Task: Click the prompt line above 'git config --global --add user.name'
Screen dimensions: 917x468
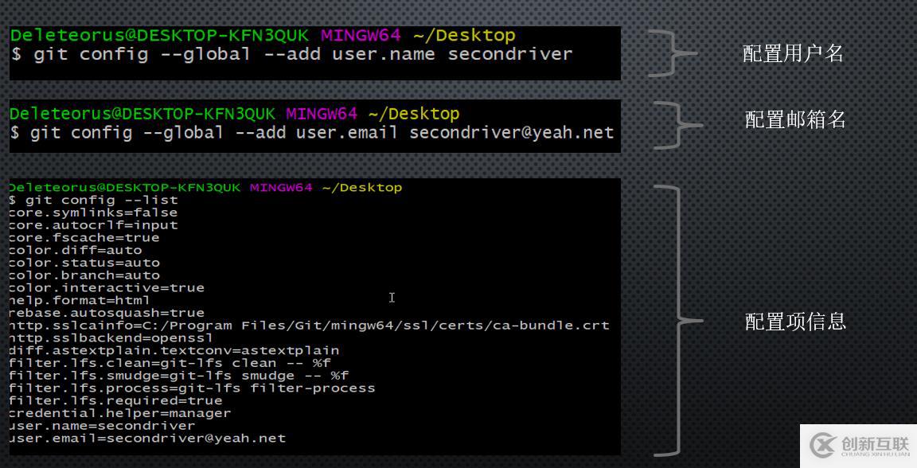Action: pyautogui.click(x=263, y=36)
